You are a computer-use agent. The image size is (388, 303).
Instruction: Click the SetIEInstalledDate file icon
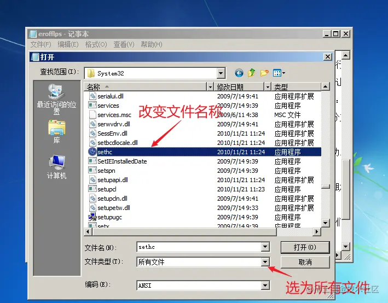click(92, 161)
